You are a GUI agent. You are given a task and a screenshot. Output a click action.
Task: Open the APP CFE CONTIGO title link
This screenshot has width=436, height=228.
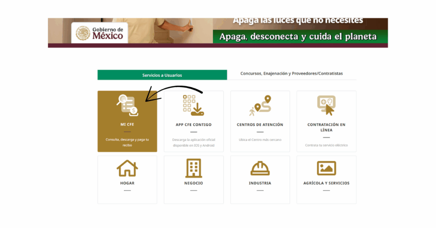(194, 125)
